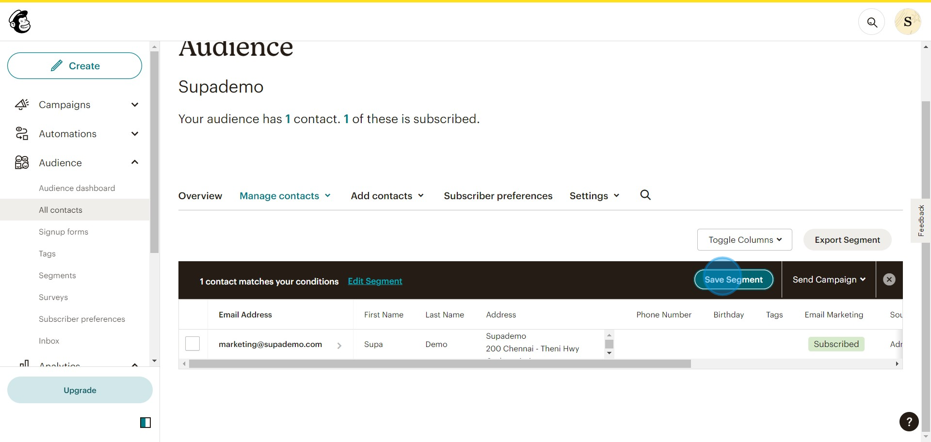This screenshot has width=931, height=442.
Task: Click the Analytics bar chart icon
Action: 24,363
